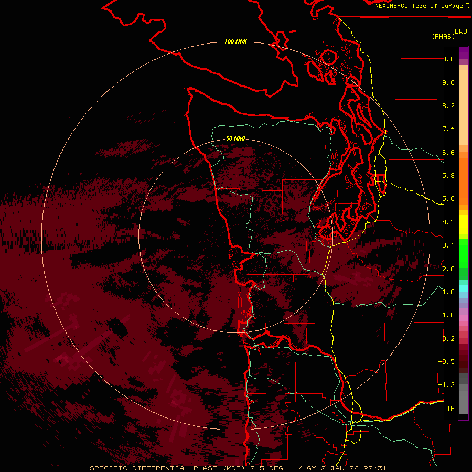Select the DKD legend unit label
The height and width of the screenshot is (472, 472).
(x=461, y=31)
